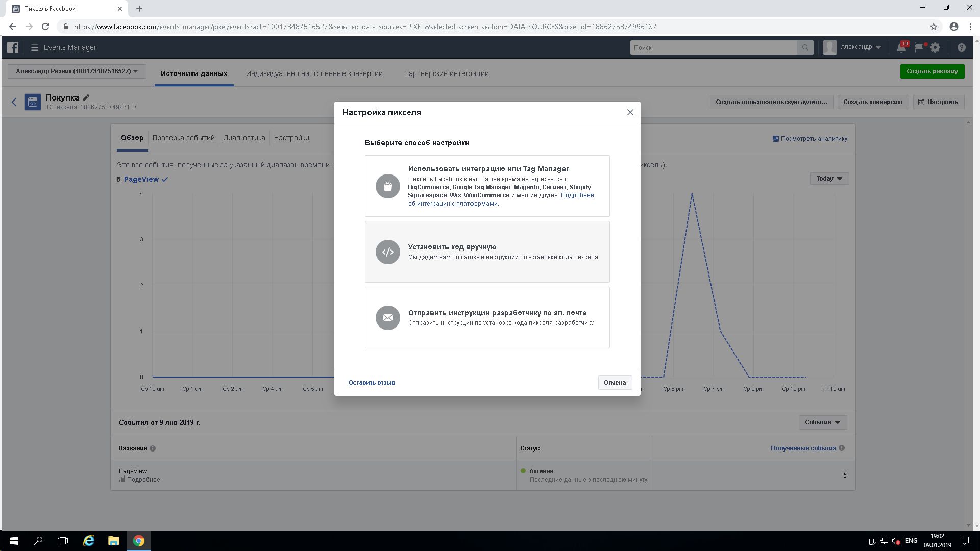Choose Установить код вручную option
The height and width of the screenshot is (551, 980).
487,252
